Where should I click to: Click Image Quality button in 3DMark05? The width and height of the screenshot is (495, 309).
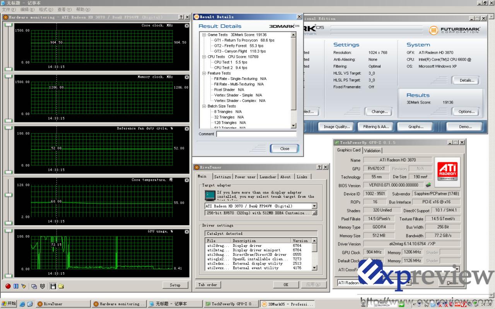pos(337,127)
